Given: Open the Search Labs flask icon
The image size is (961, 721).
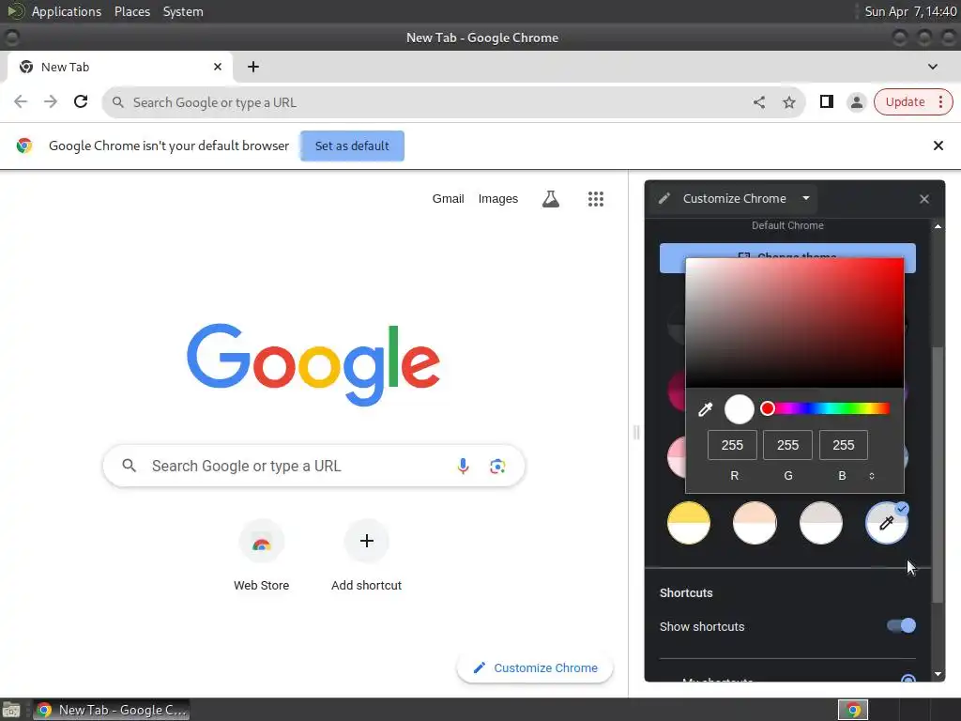Looking at the screenshot, I should [550, 199].
